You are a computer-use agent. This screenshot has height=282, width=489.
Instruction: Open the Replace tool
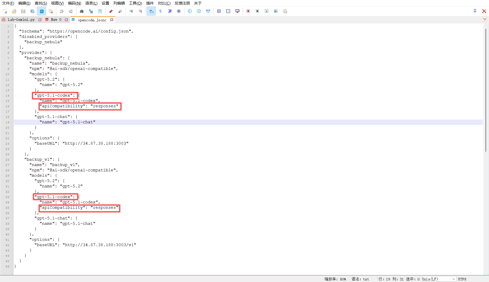(91, 11)
